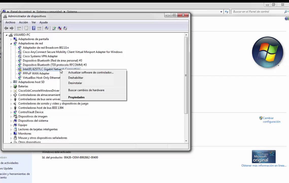Click the Adaptadores de red network icon
The width and height of the screenshot is (289, 183).
pos(15,43)
